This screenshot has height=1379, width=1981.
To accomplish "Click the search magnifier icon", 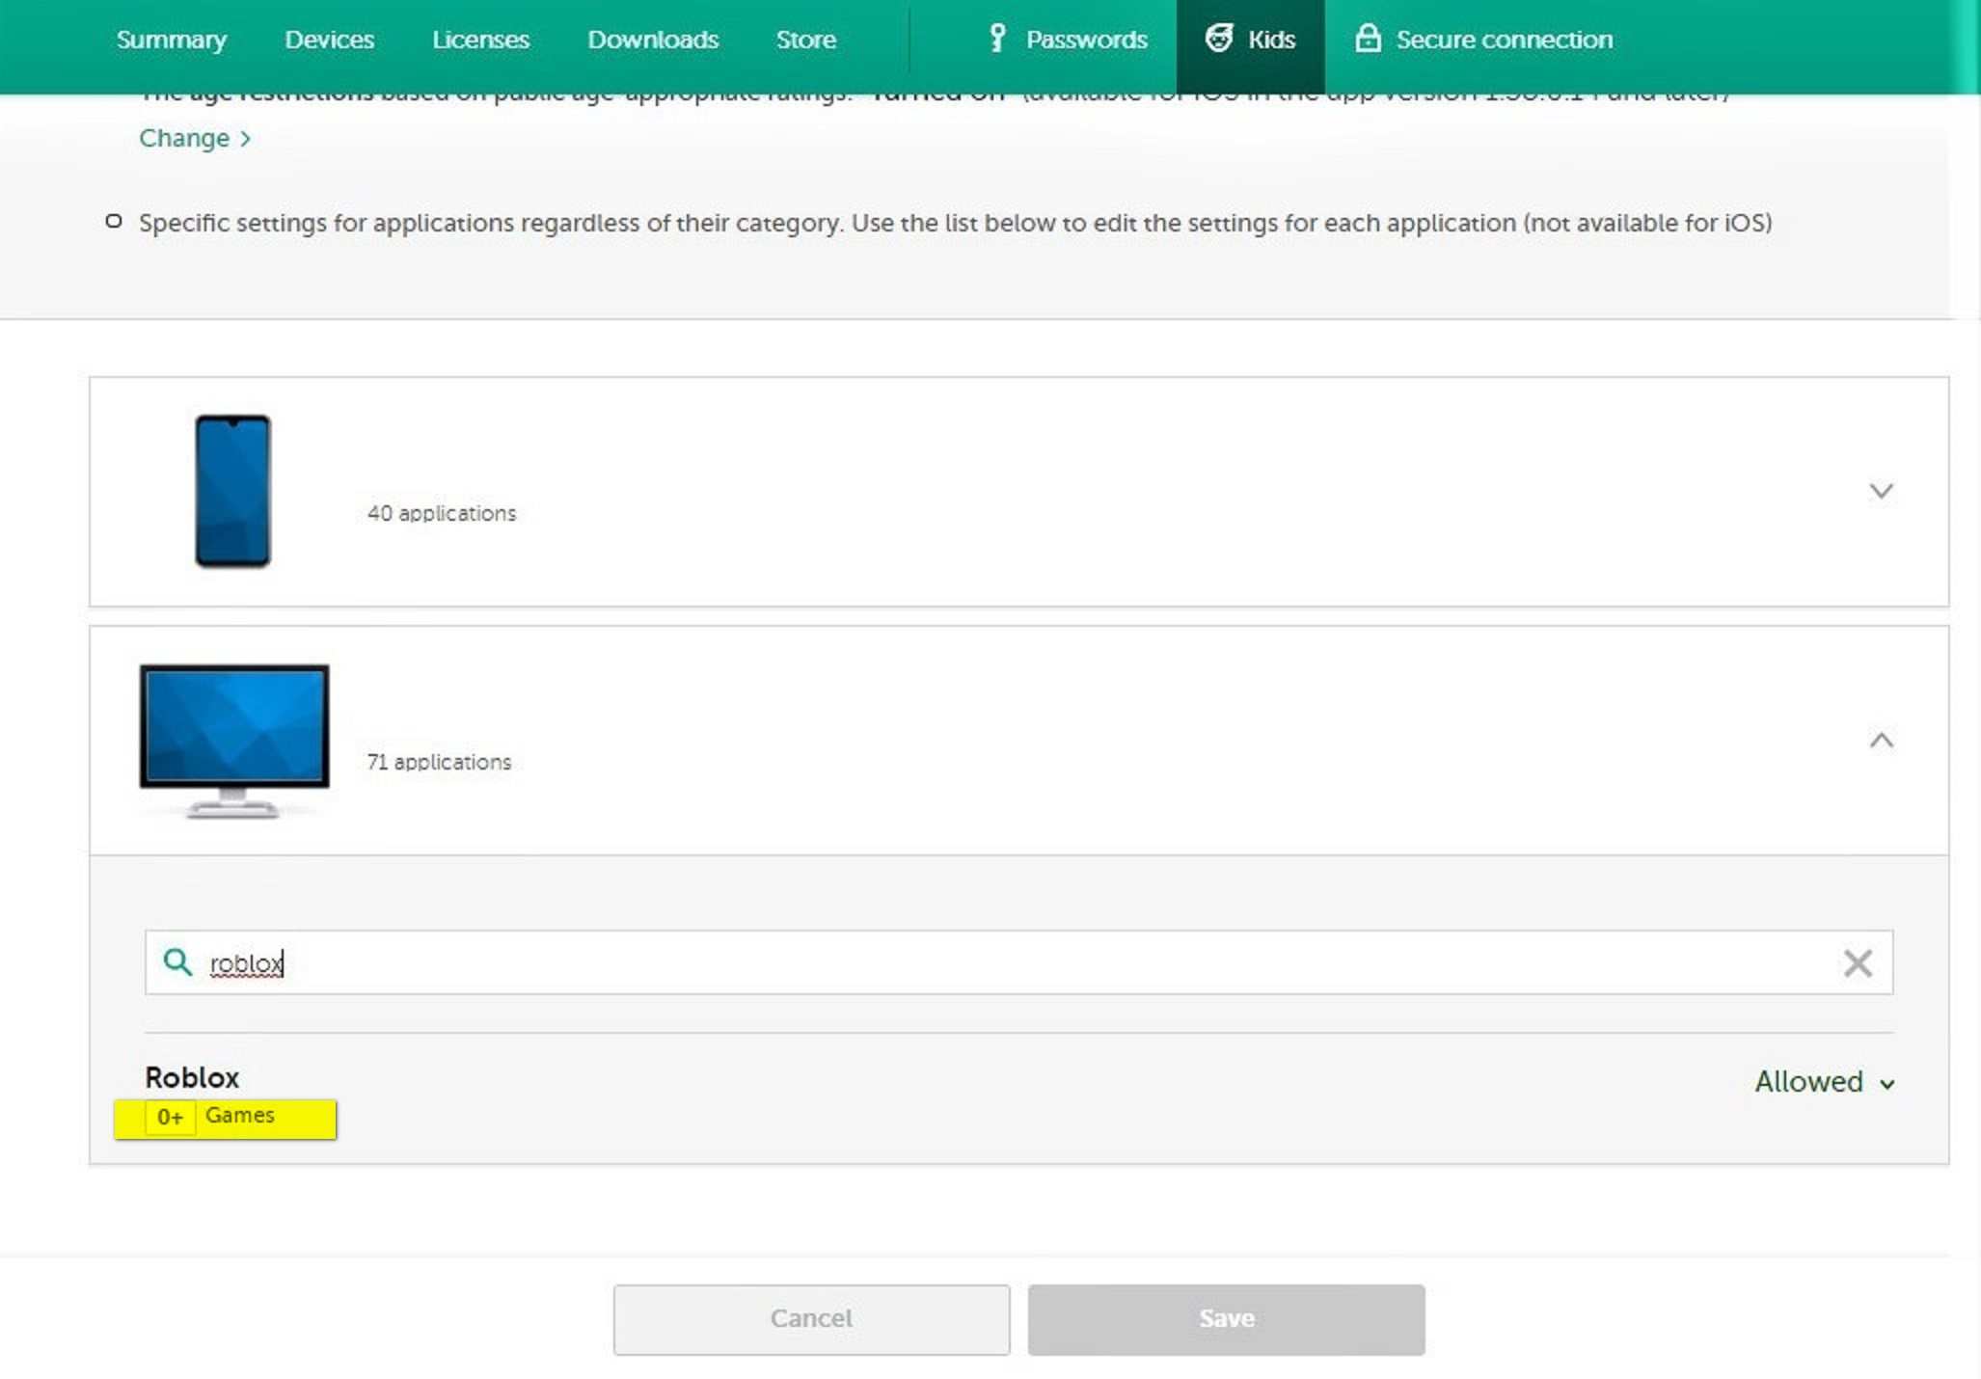I will point(177,961).
